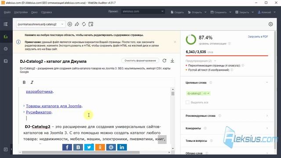Open the reports sidebar icon
The image size is (281, 158).
[x=6, y=61]
